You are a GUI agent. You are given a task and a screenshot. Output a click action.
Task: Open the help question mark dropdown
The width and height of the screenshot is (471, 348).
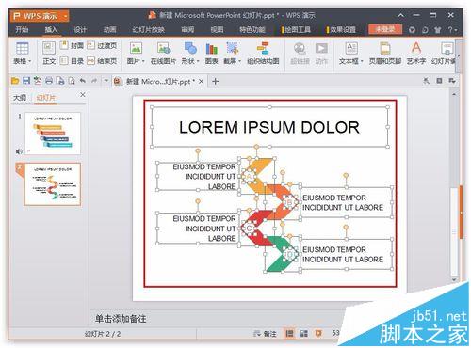point(452,30)
